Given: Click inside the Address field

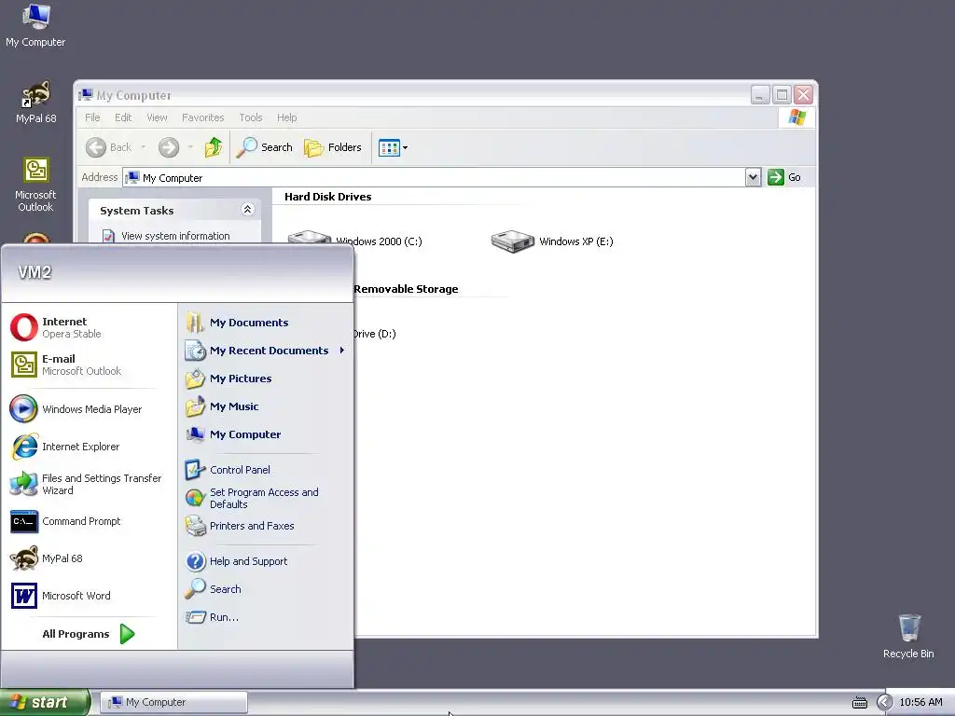Looking at the screenshot, I should (x=434, y=178).
